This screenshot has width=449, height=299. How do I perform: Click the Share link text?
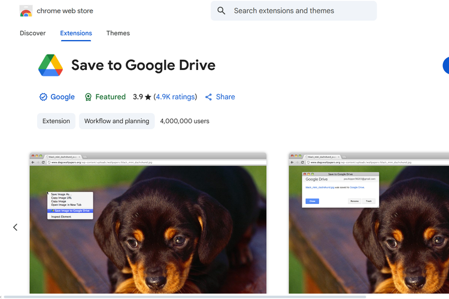pos(225,97)
